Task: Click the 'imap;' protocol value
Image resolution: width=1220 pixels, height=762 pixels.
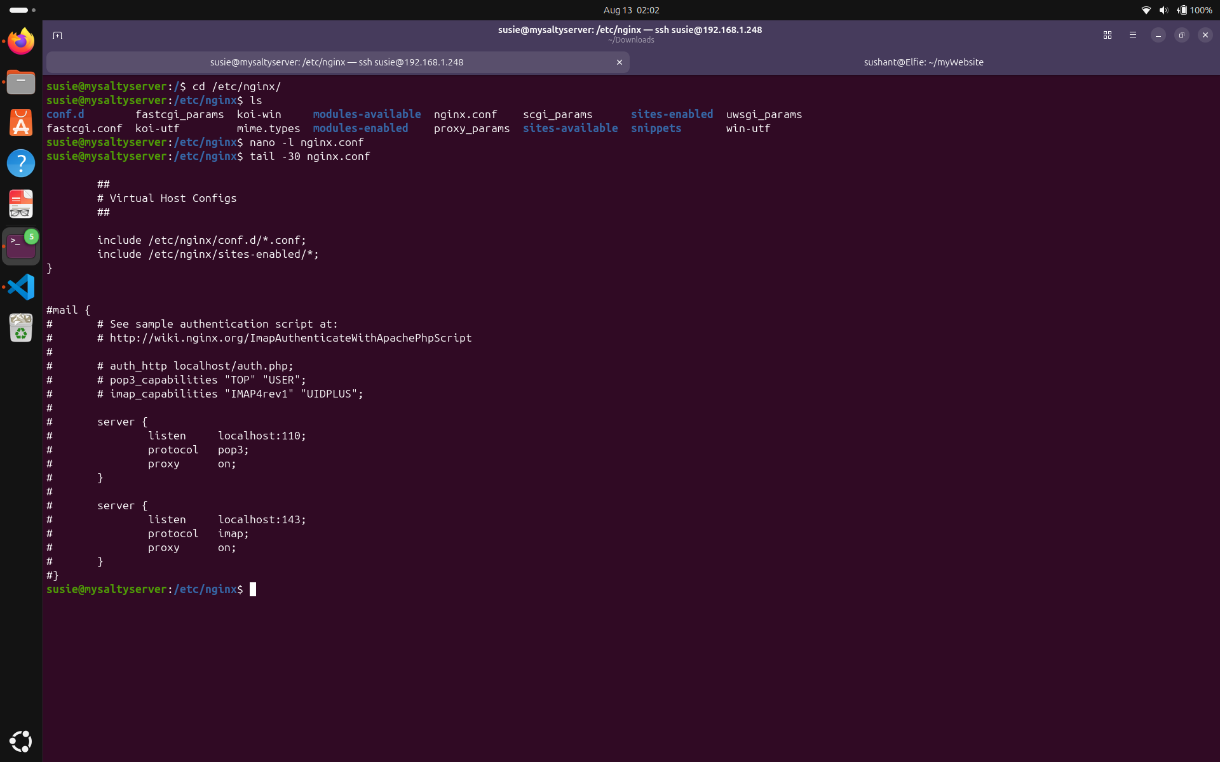Action: pyautogui.click(x=233, y=533)
